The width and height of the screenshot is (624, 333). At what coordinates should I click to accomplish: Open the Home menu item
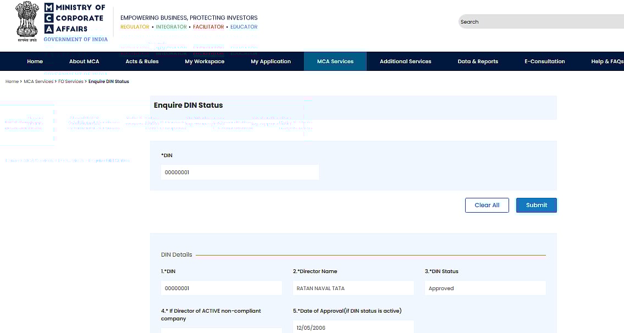(x=35, y=62)
